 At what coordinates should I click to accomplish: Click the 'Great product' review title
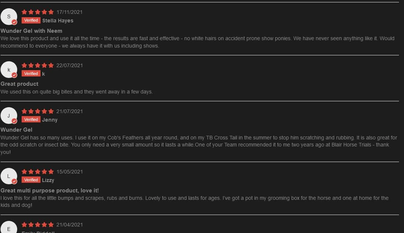pyautogui.click(x=19, y=84)
